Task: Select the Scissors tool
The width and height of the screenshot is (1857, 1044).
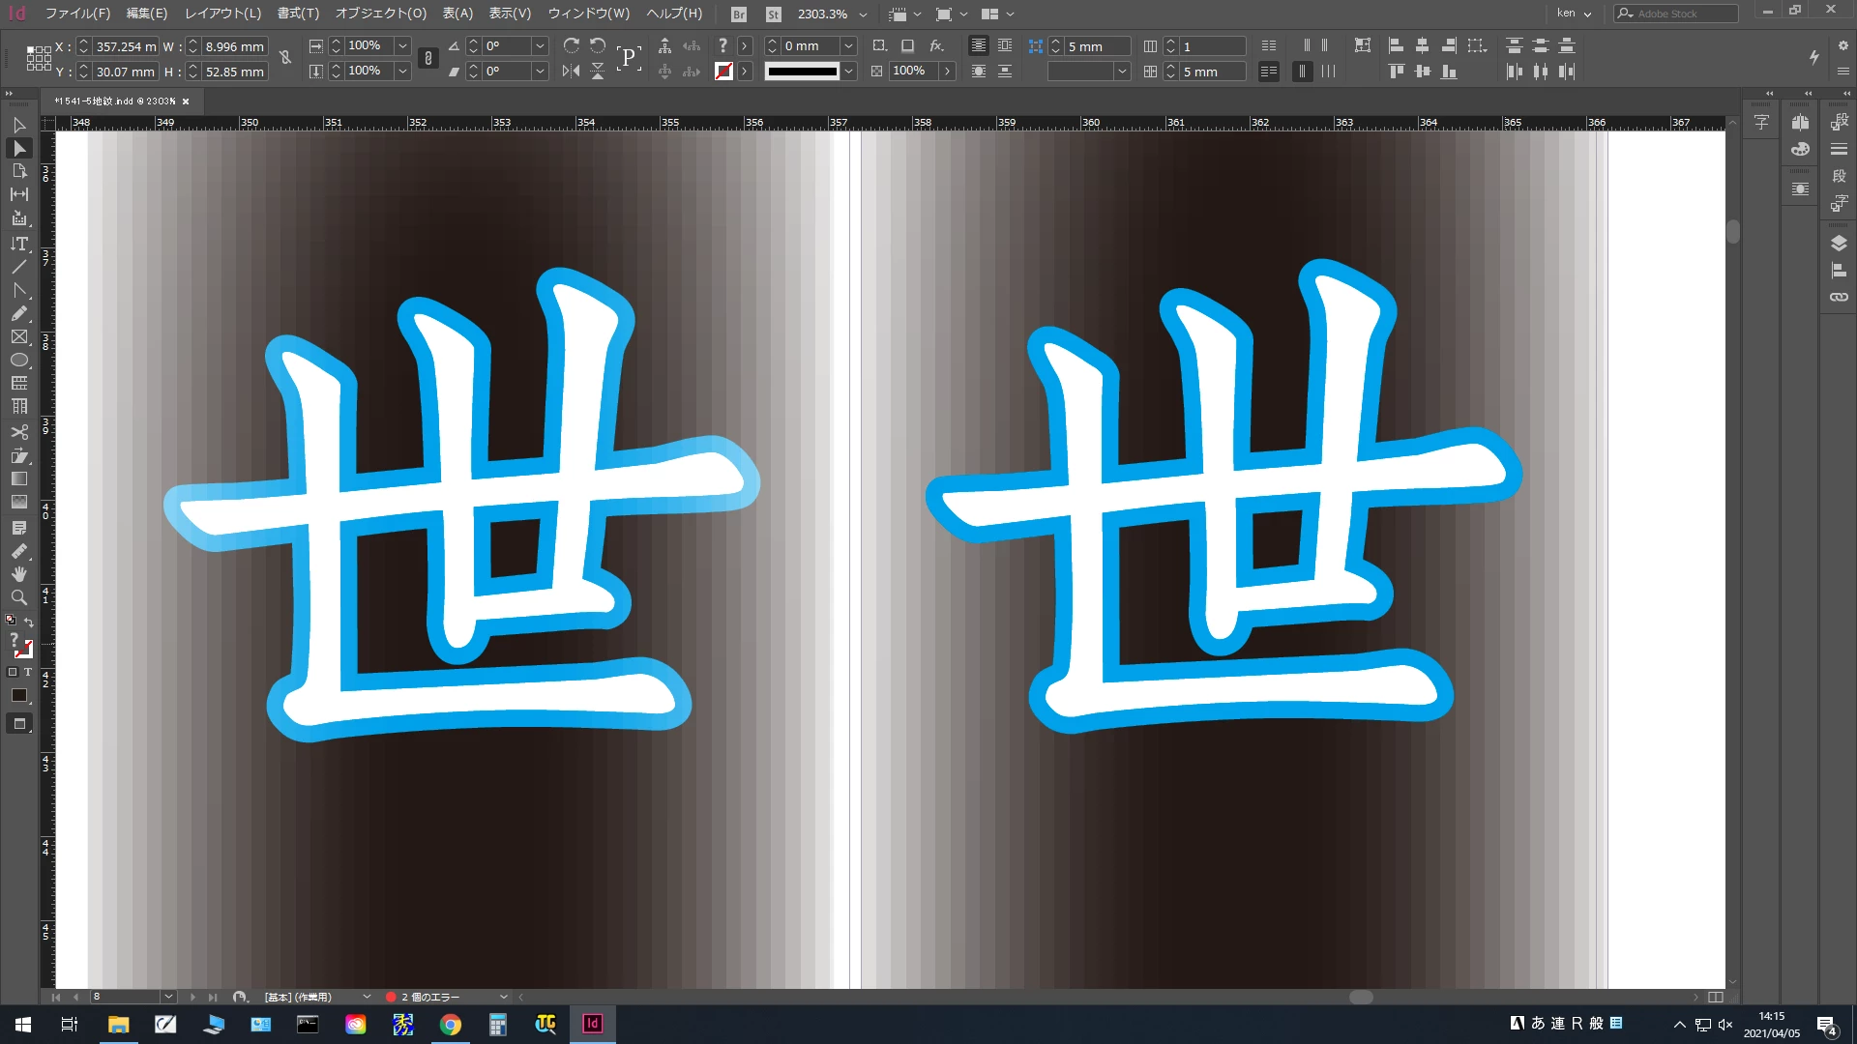Action: 19,432
